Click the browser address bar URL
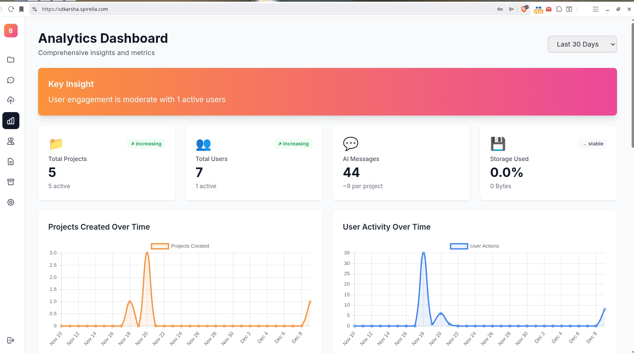The image size is (634, 354). pyautogui.click(x=75, y=9)
